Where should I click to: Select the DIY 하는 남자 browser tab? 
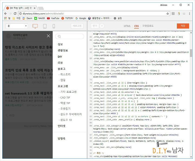click(21, 8)
